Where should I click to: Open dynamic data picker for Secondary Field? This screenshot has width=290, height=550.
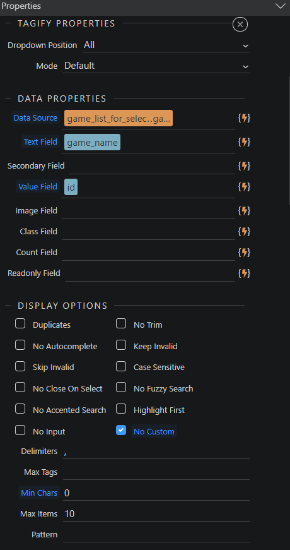pyautogui.click(x=244, y=166)
